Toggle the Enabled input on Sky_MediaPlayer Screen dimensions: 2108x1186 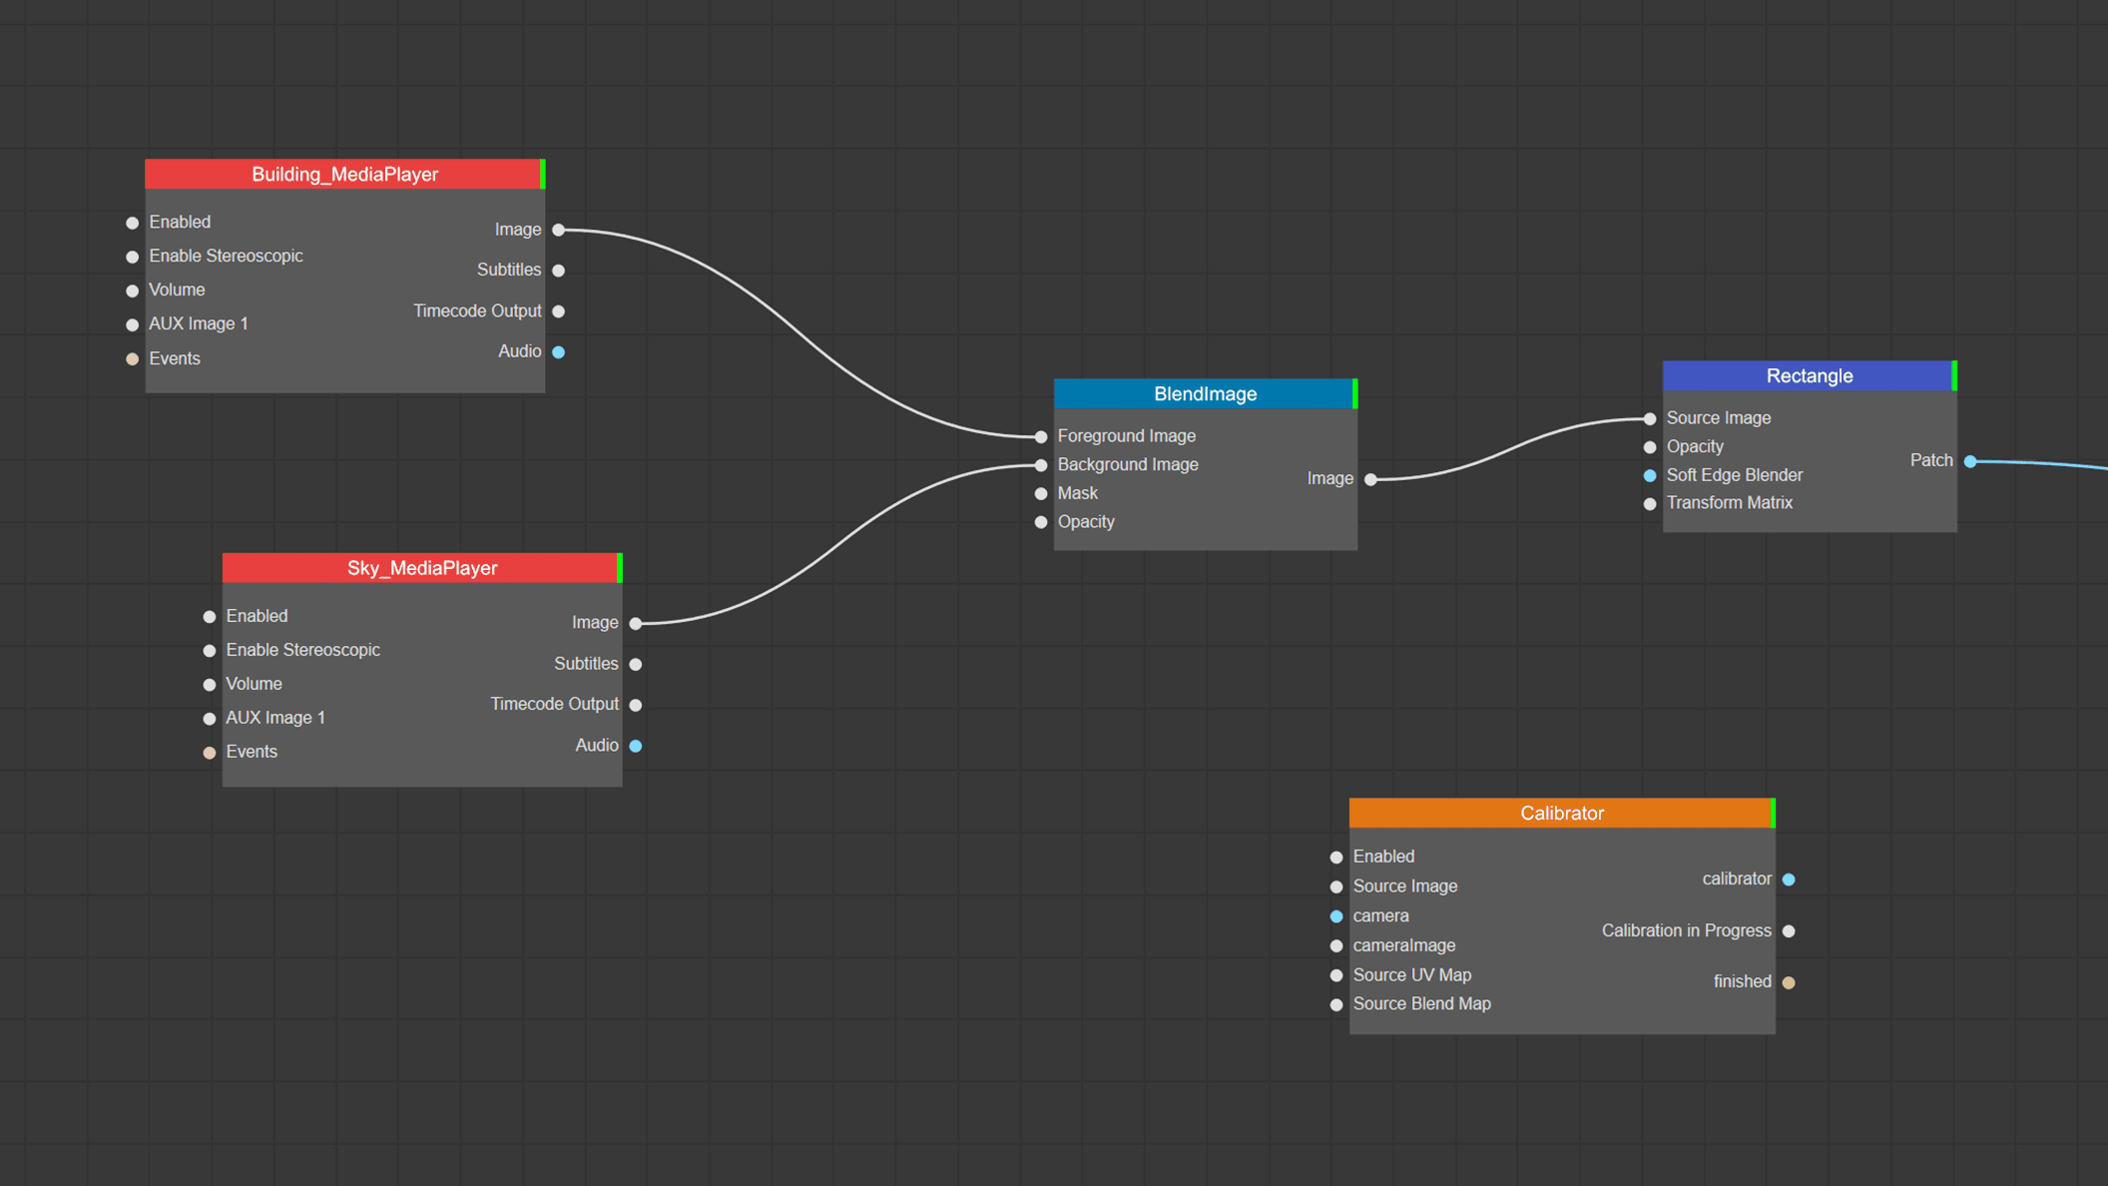pyautogui.click(x=210, y=616)
